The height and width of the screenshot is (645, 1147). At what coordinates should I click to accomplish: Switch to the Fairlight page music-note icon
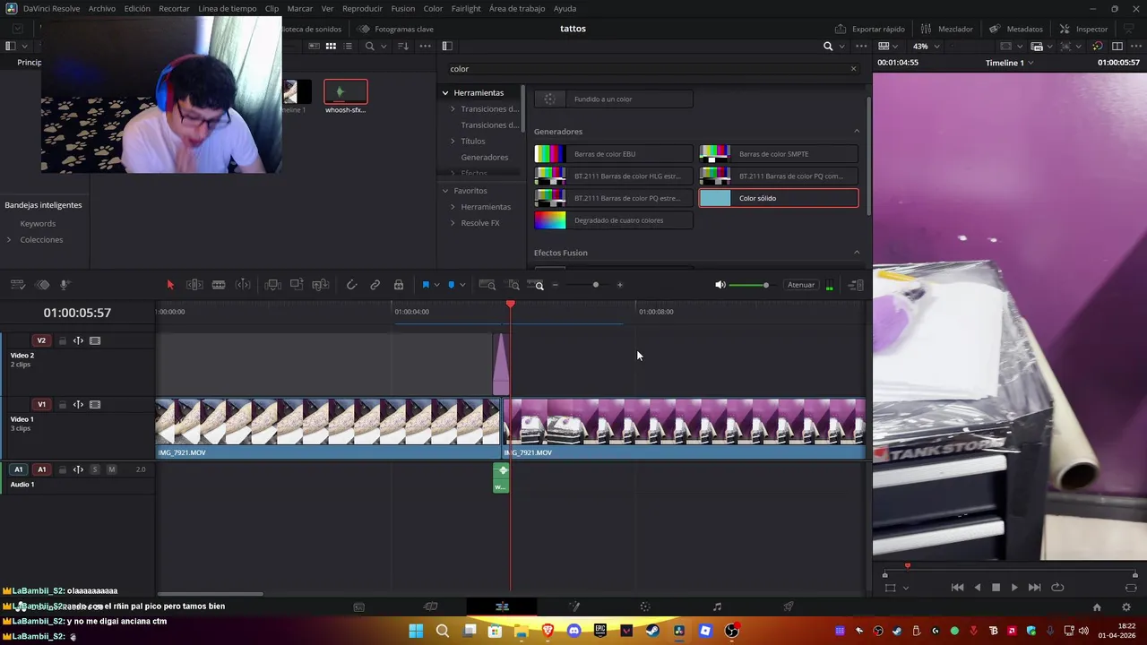coord(717,606)
